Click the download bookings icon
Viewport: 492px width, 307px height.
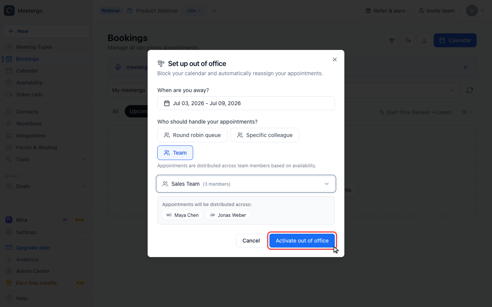(424, 40)
